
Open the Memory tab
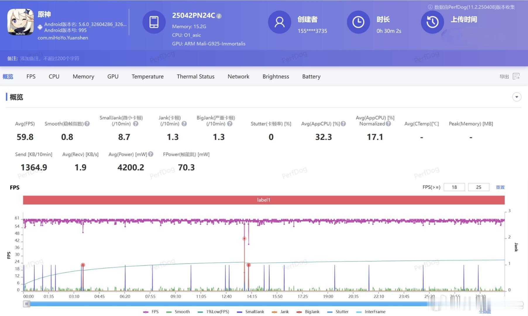pyautogui.click(x=83, y=76)
